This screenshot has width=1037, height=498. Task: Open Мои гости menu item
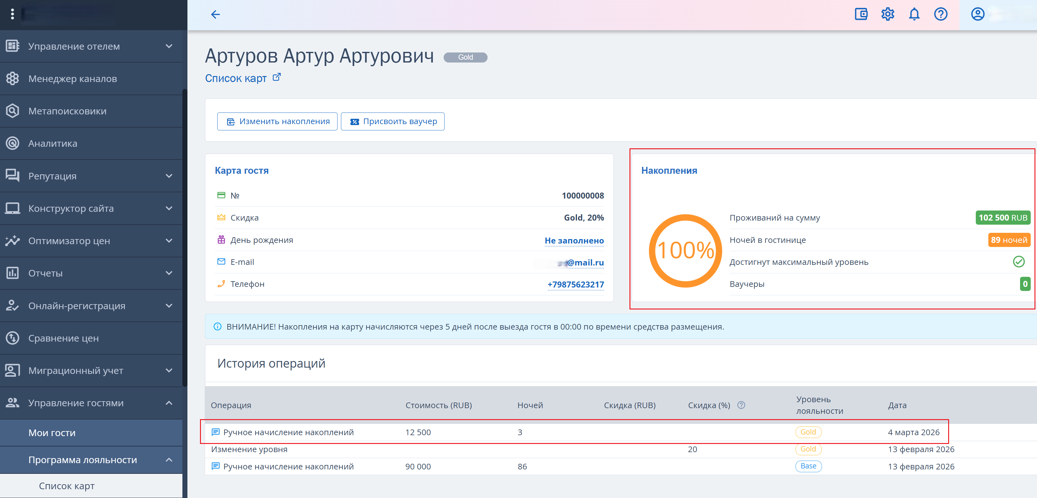pyautogui.click(x=52, y=433)
